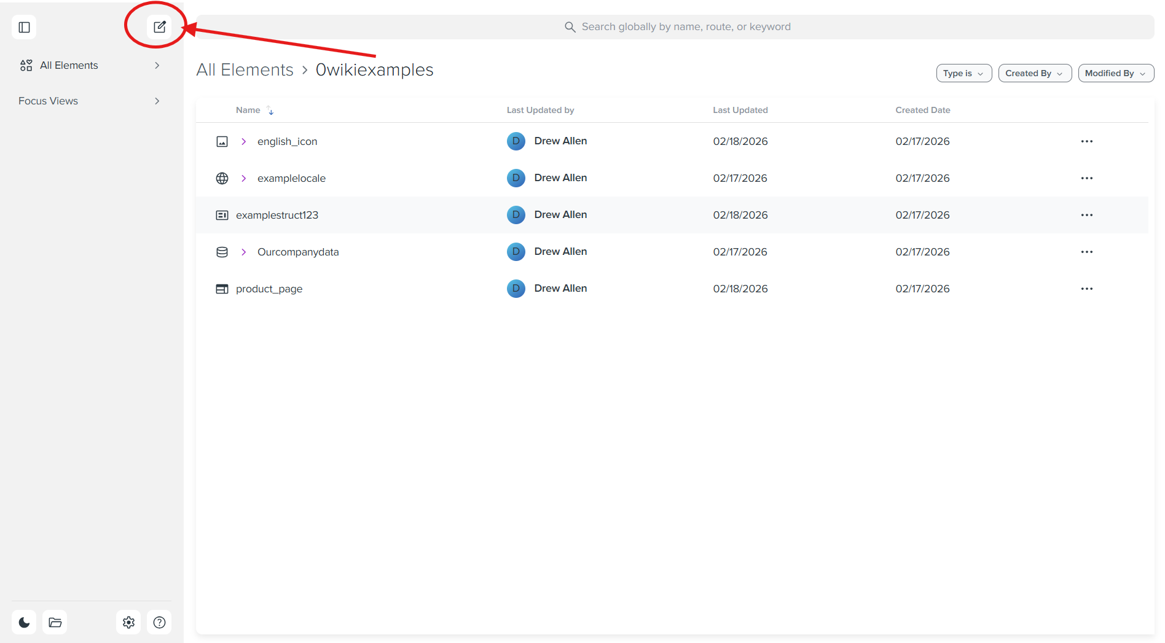Click the page layout icon beside product_page

pyautogui.click(x=222, y=289)
